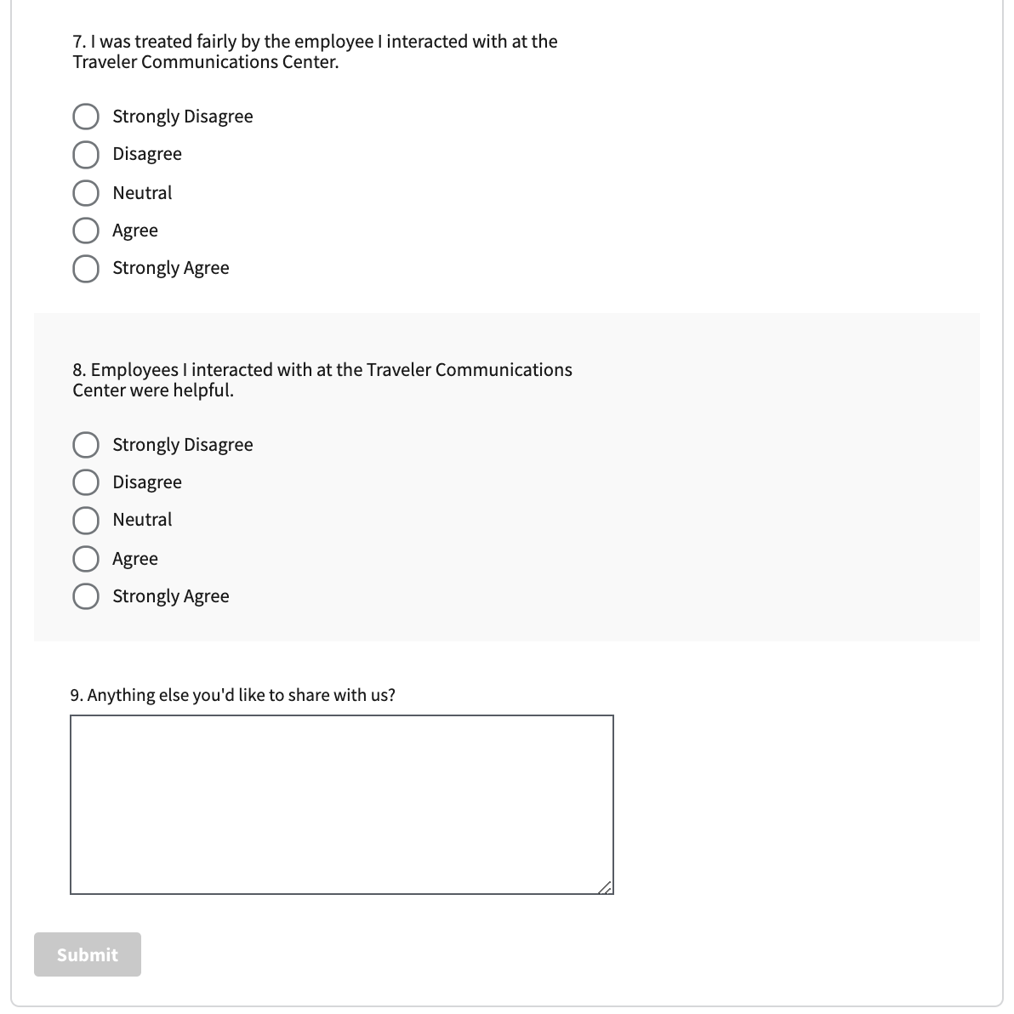The width and height of the screenshot is (1014, 1014).
Task: Pick Agree for question 8 helpfulness
Action: pos(85,559)
